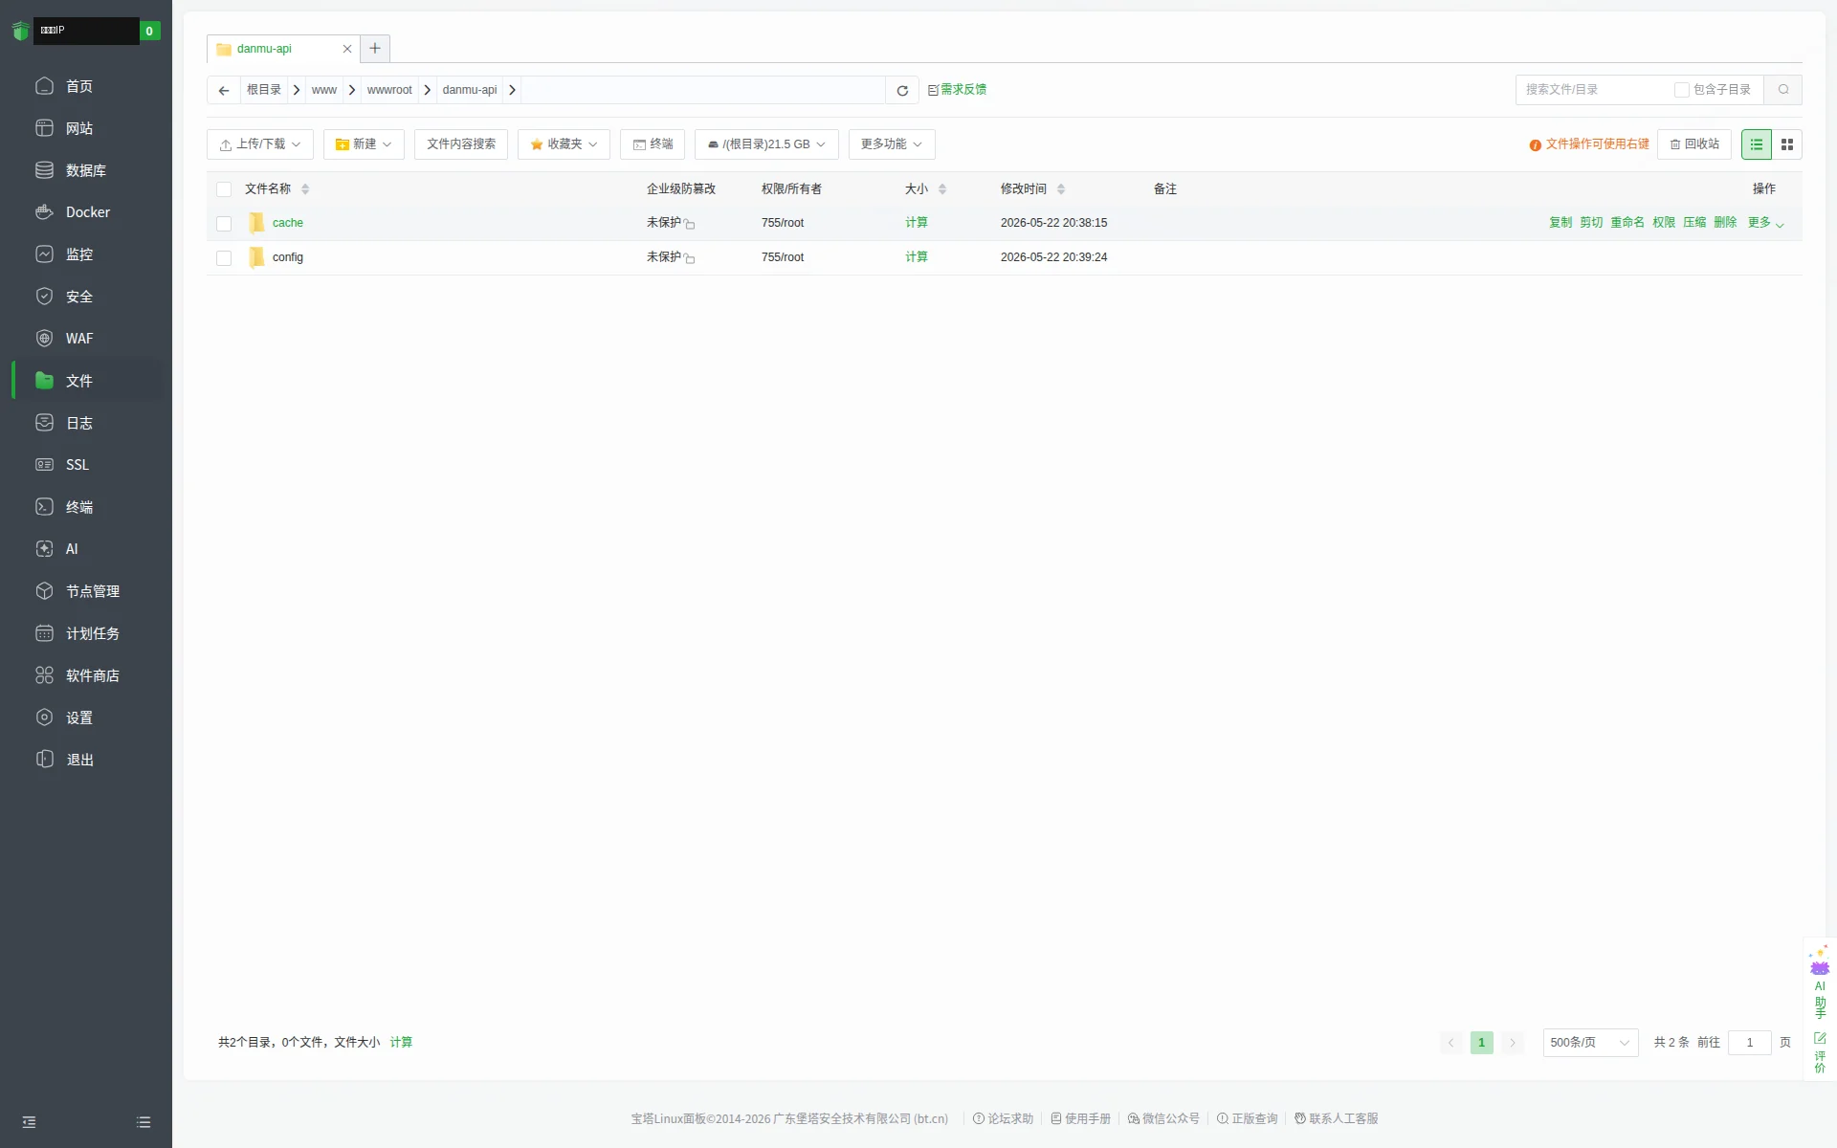The image size is (1837, 1148).
Task: Click 文件内容搜索 button
Action: [x=461, y=144]
